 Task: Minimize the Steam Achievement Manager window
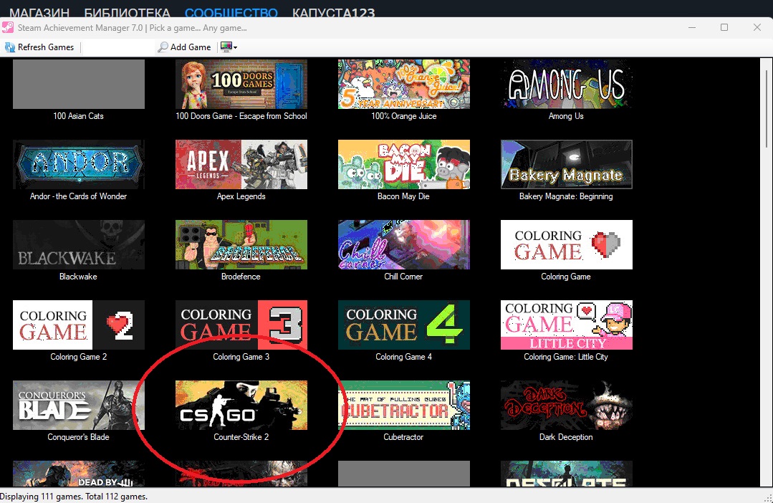692,28
